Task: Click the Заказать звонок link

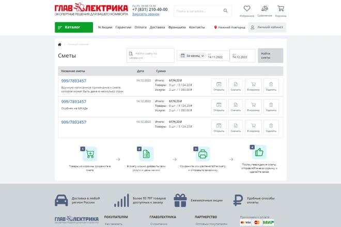Action: (x=146, y=14)
